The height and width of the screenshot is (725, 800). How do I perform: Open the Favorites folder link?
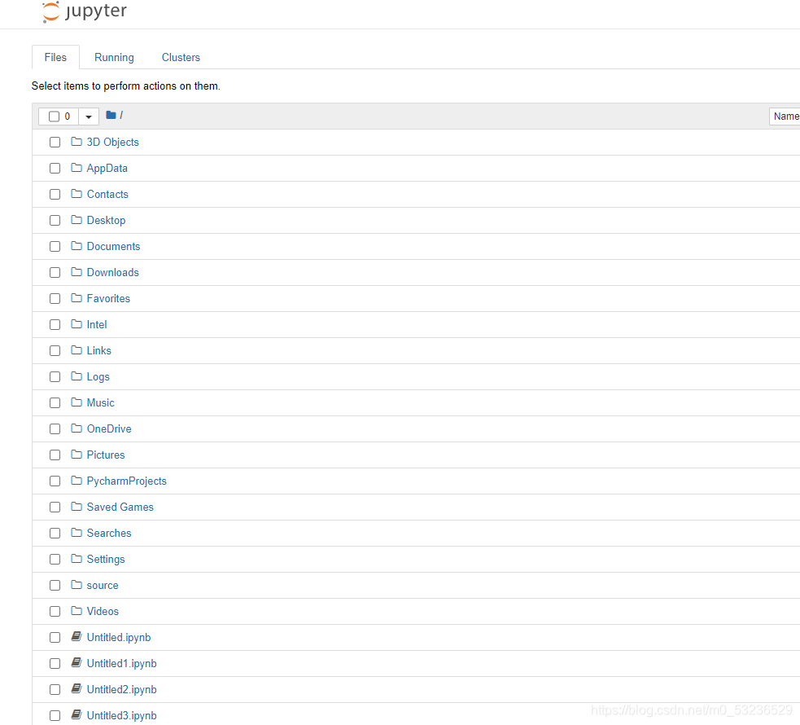click(x=109, y=298)
